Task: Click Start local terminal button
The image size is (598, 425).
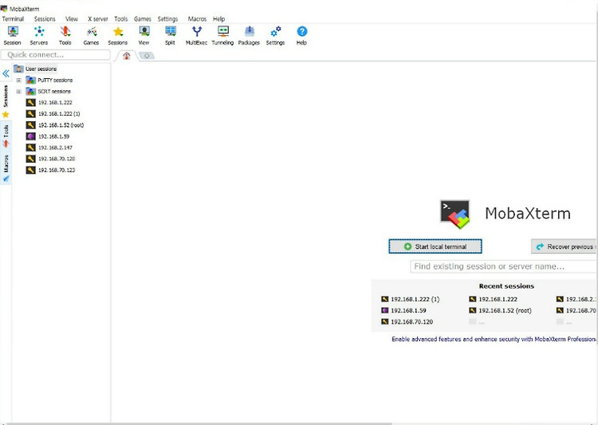Action: click(435, 246)
